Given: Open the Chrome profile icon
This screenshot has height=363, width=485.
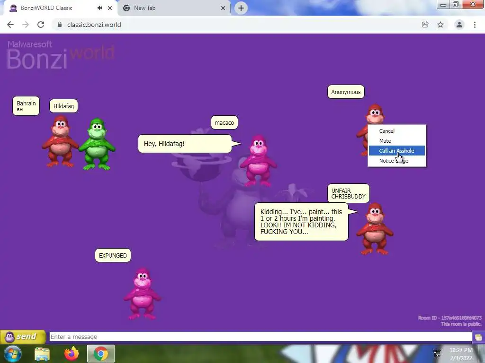Looking at the screenshot, I should [x=459, y=25].
